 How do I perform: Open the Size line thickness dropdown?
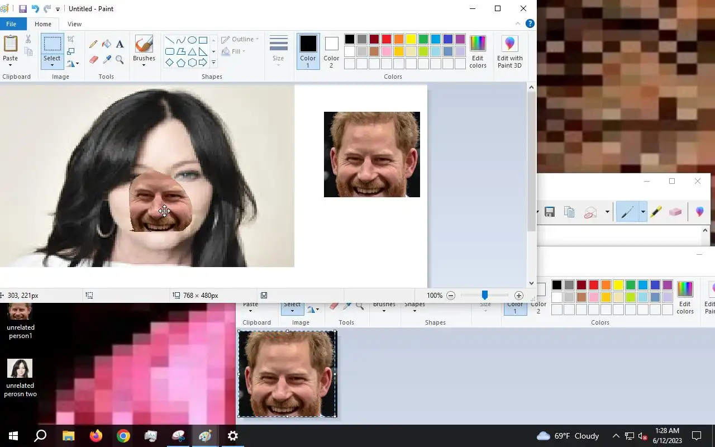click(278, 51)
